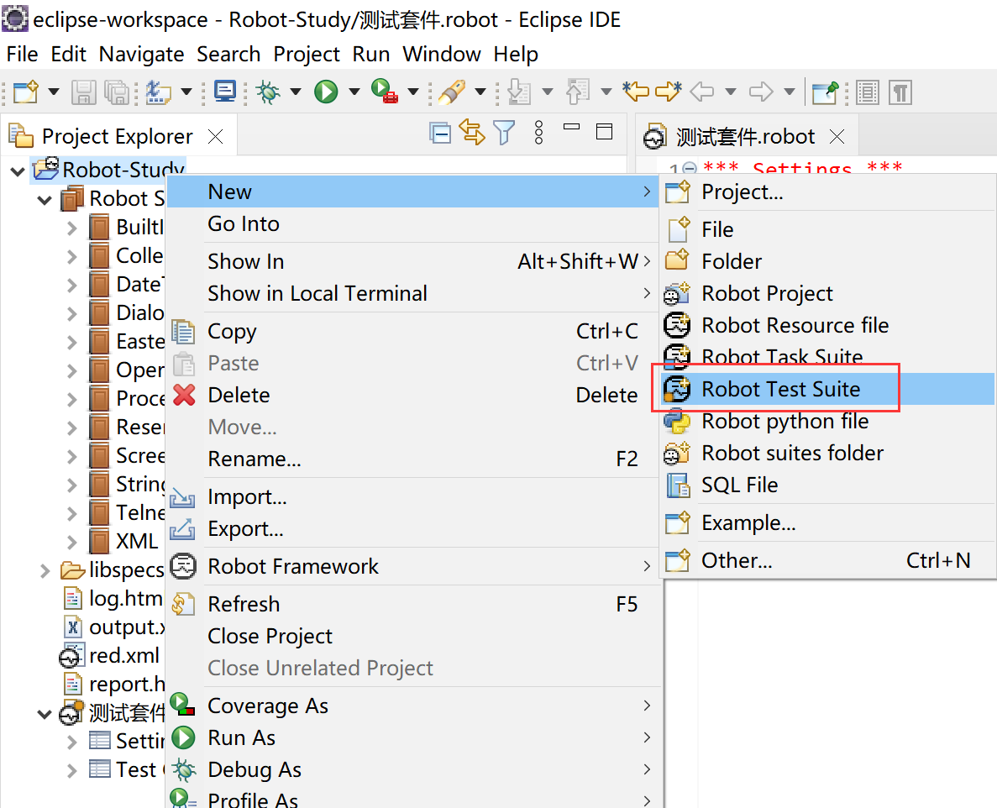Image resolution: width=997 pixels, height=808 pixels.
Task: Open the Run menu
Action: tap(370, 54)
